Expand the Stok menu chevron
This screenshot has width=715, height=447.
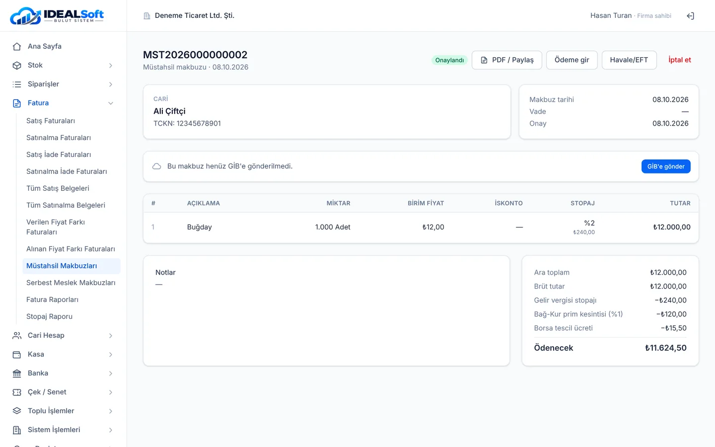tap(111, 65)
